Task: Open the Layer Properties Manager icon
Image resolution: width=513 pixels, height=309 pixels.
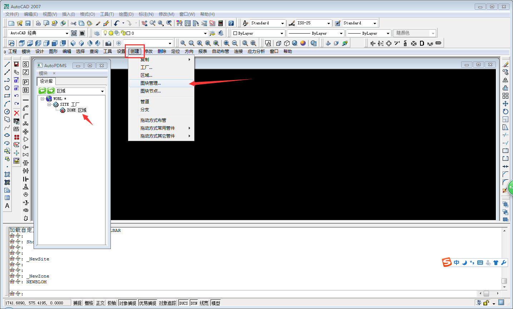Action: pyautogui.click(x=97, y=33)
